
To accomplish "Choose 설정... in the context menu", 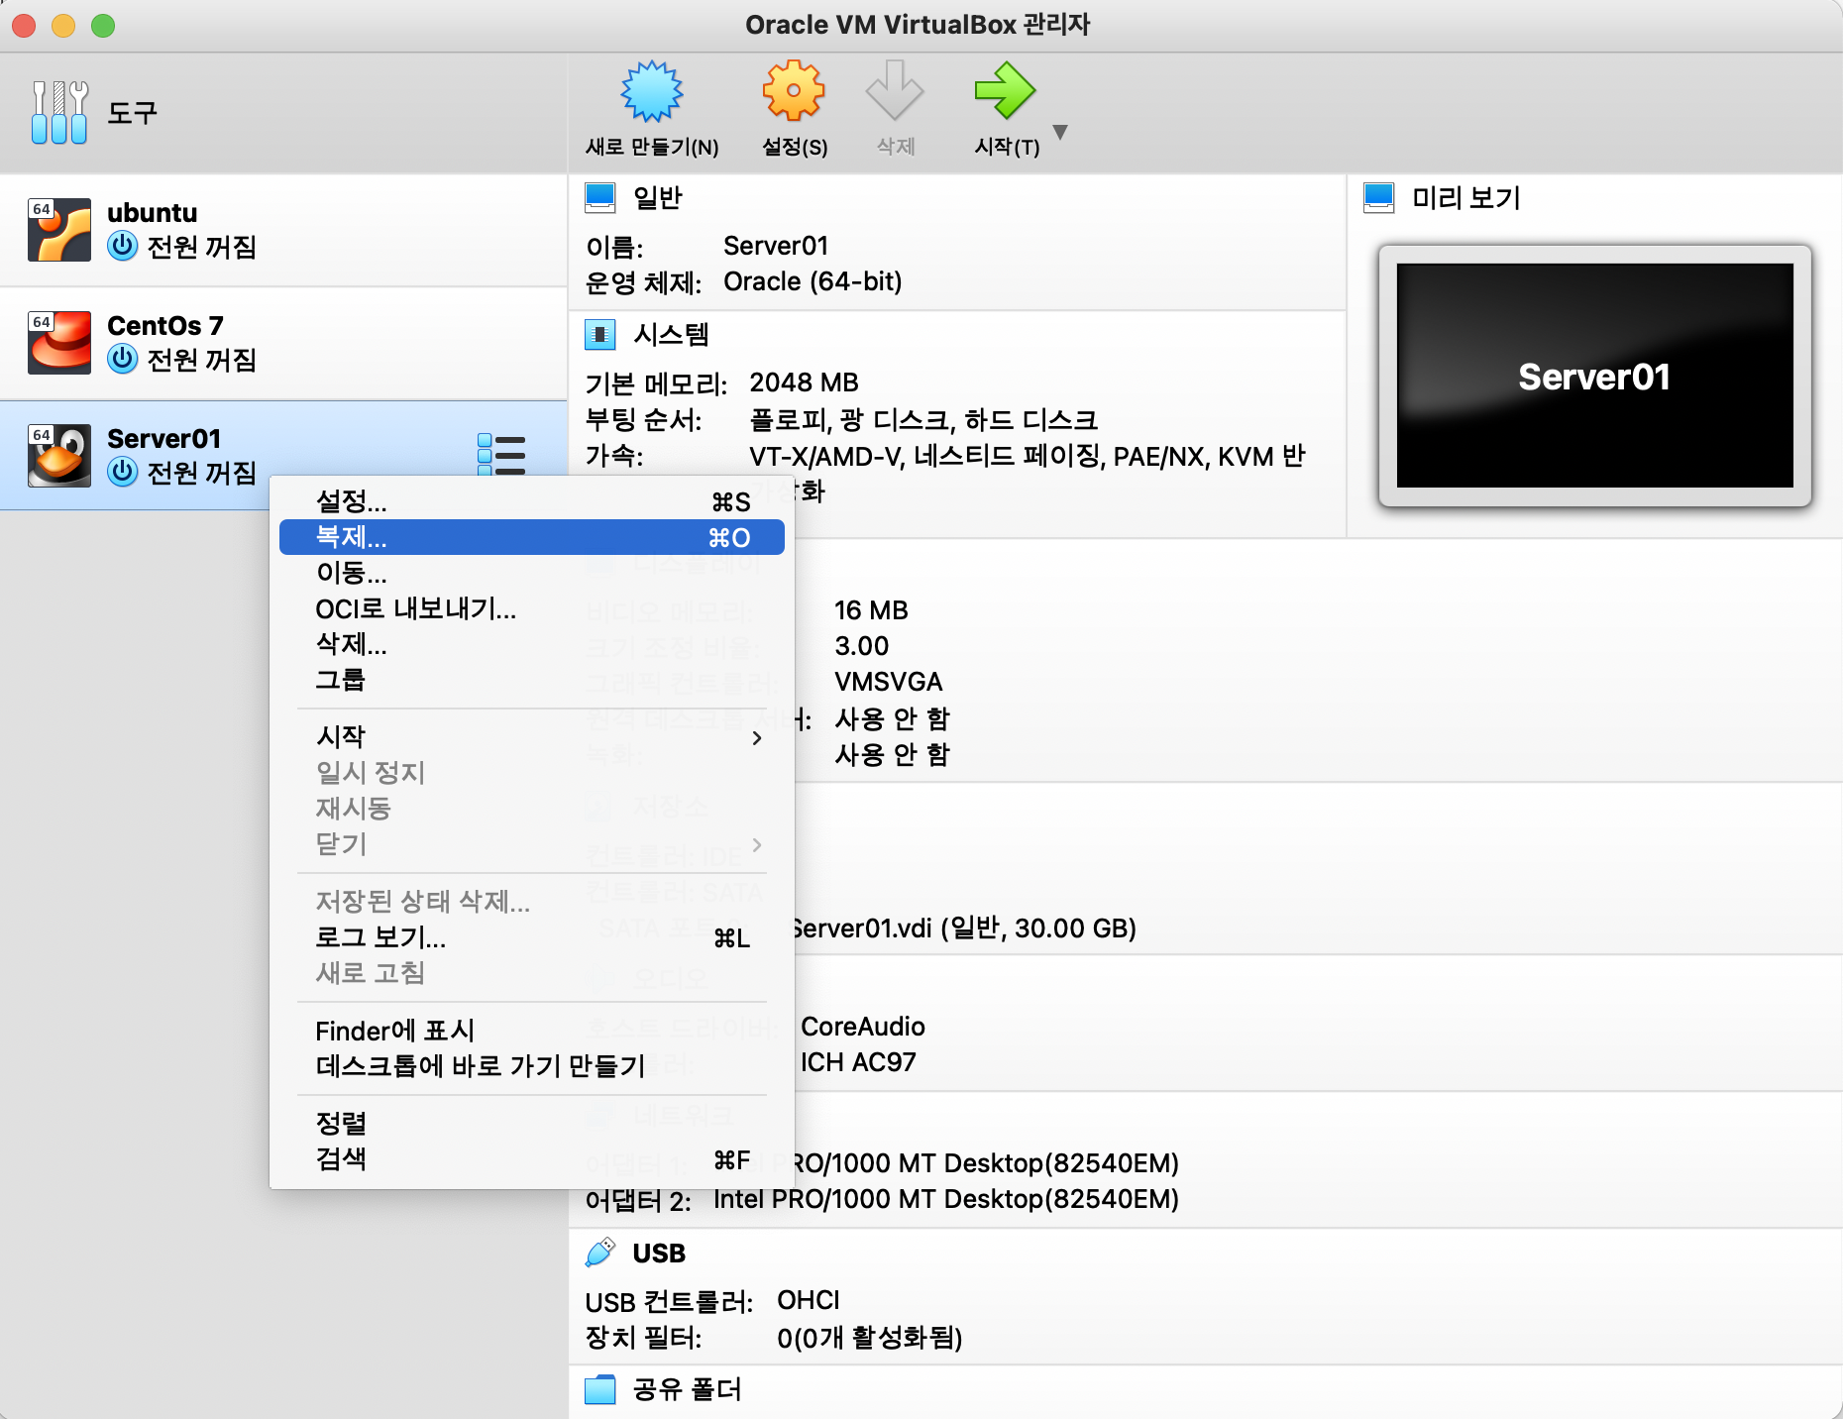I will pos(532,501).
